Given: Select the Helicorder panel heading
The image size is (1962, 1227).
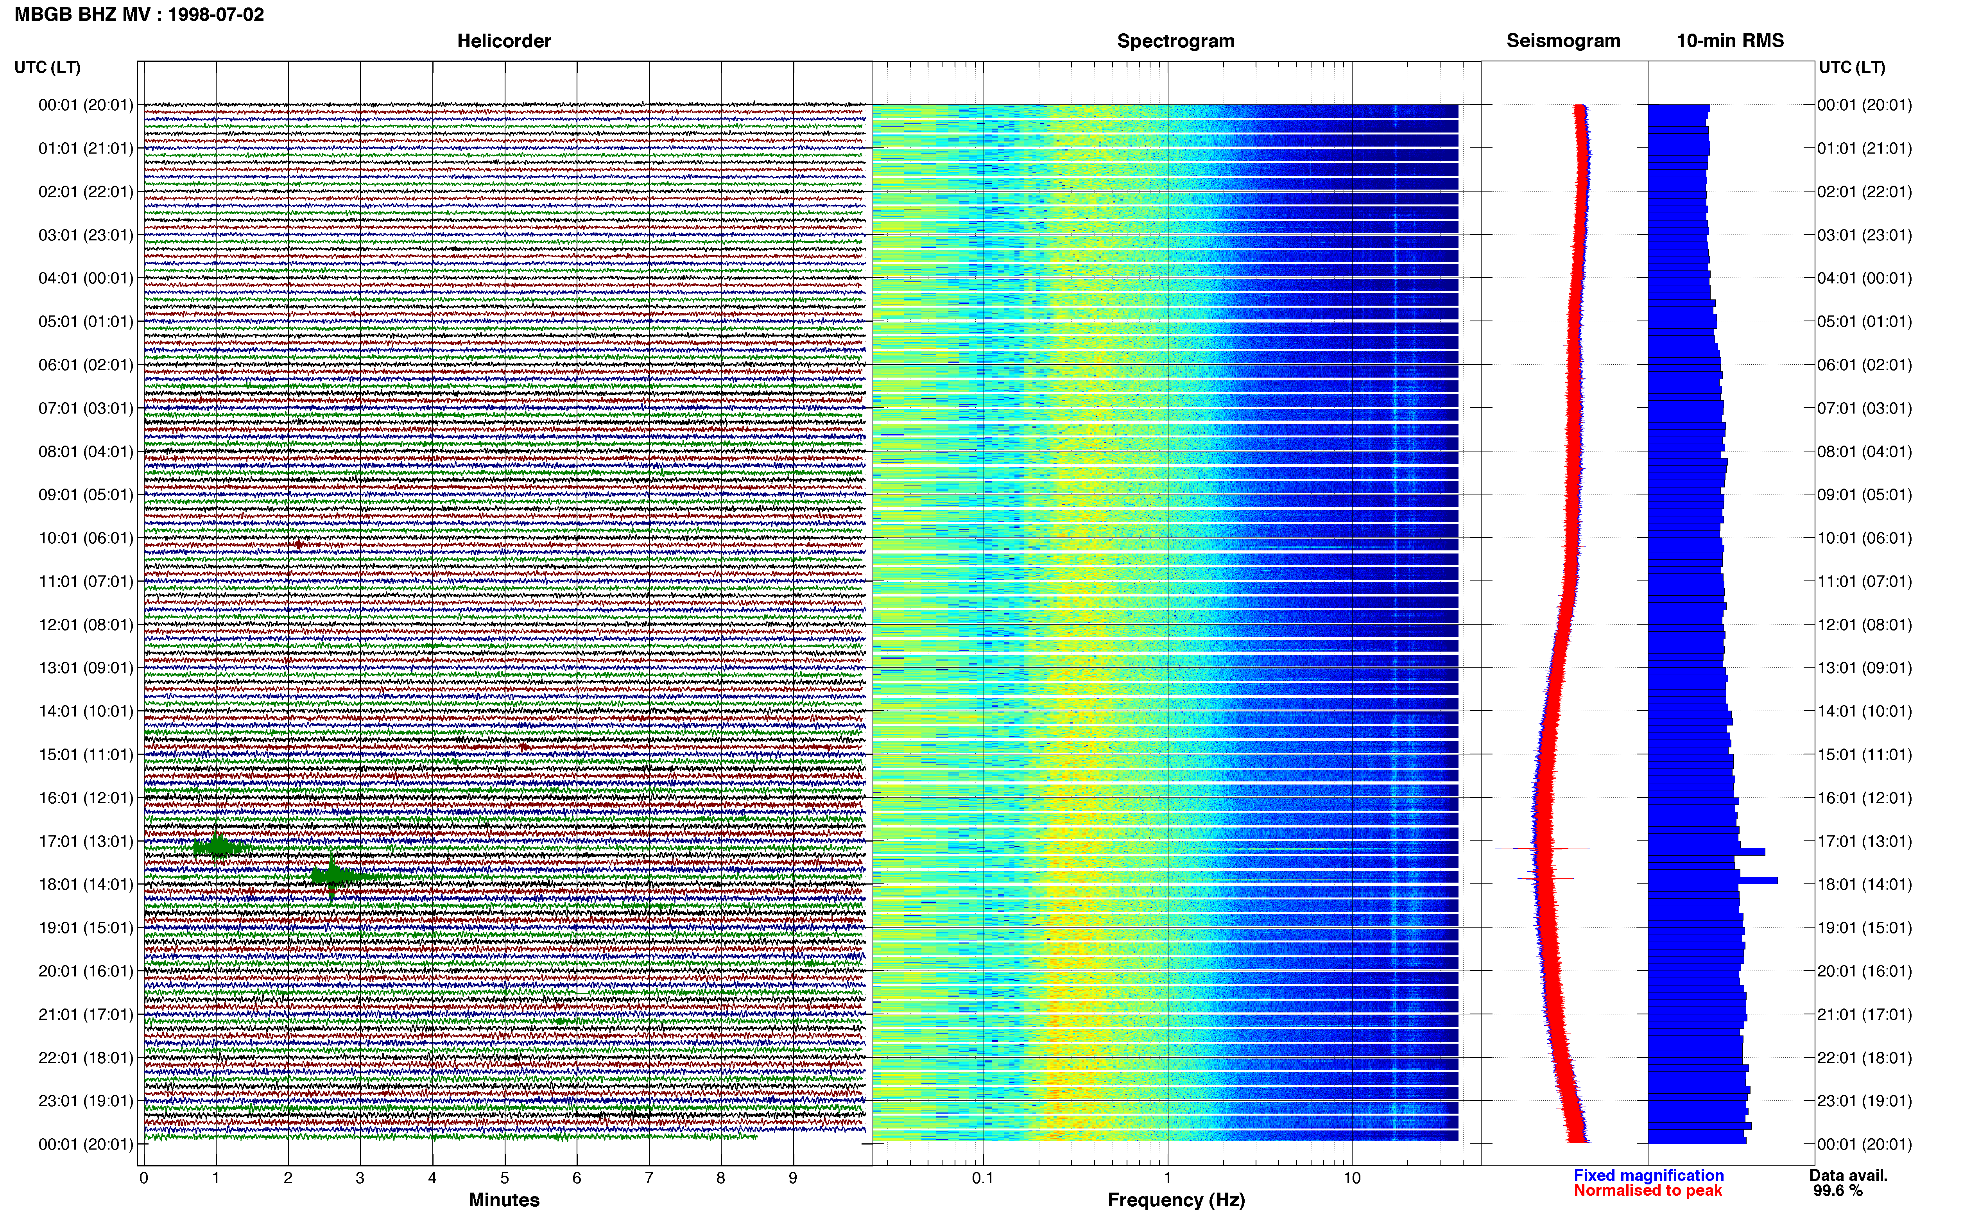Looking at the screenshot, I should click(x=504, y=41).
